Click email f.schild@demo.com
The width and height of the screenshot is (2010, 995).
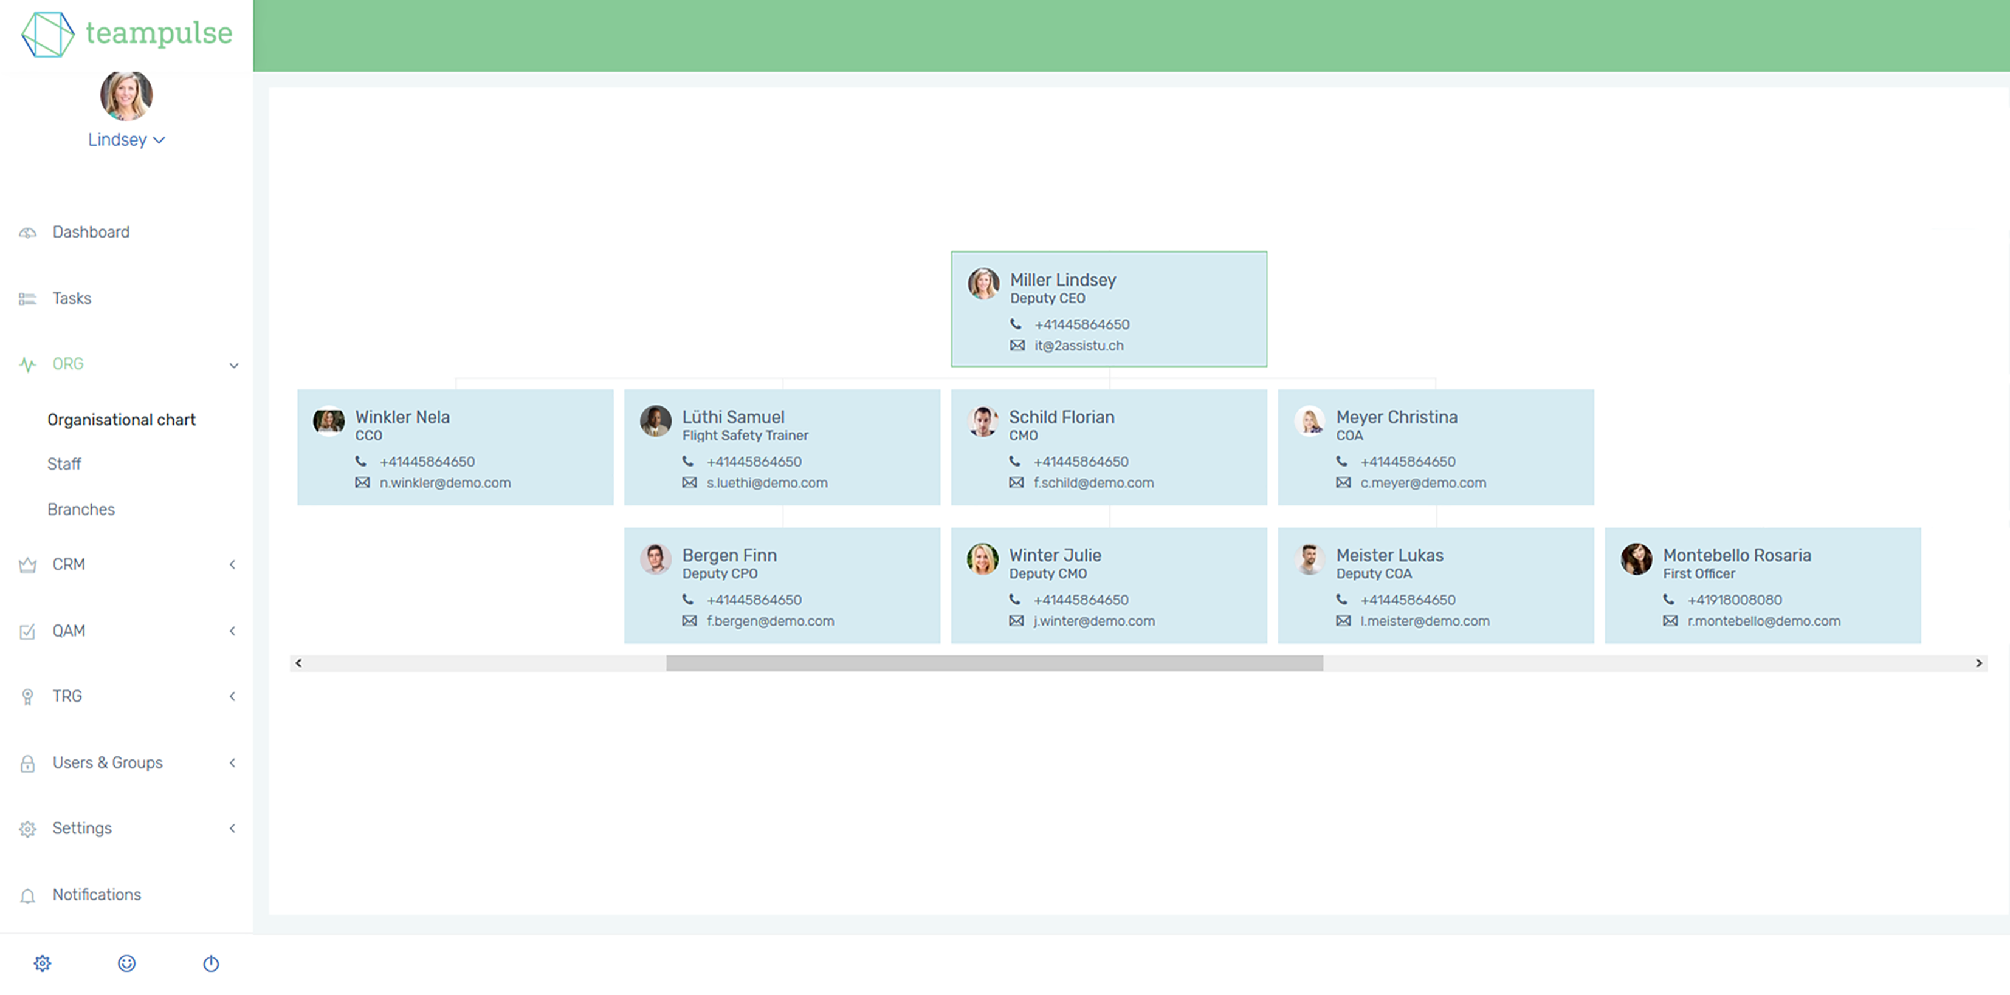(1094, 483)
